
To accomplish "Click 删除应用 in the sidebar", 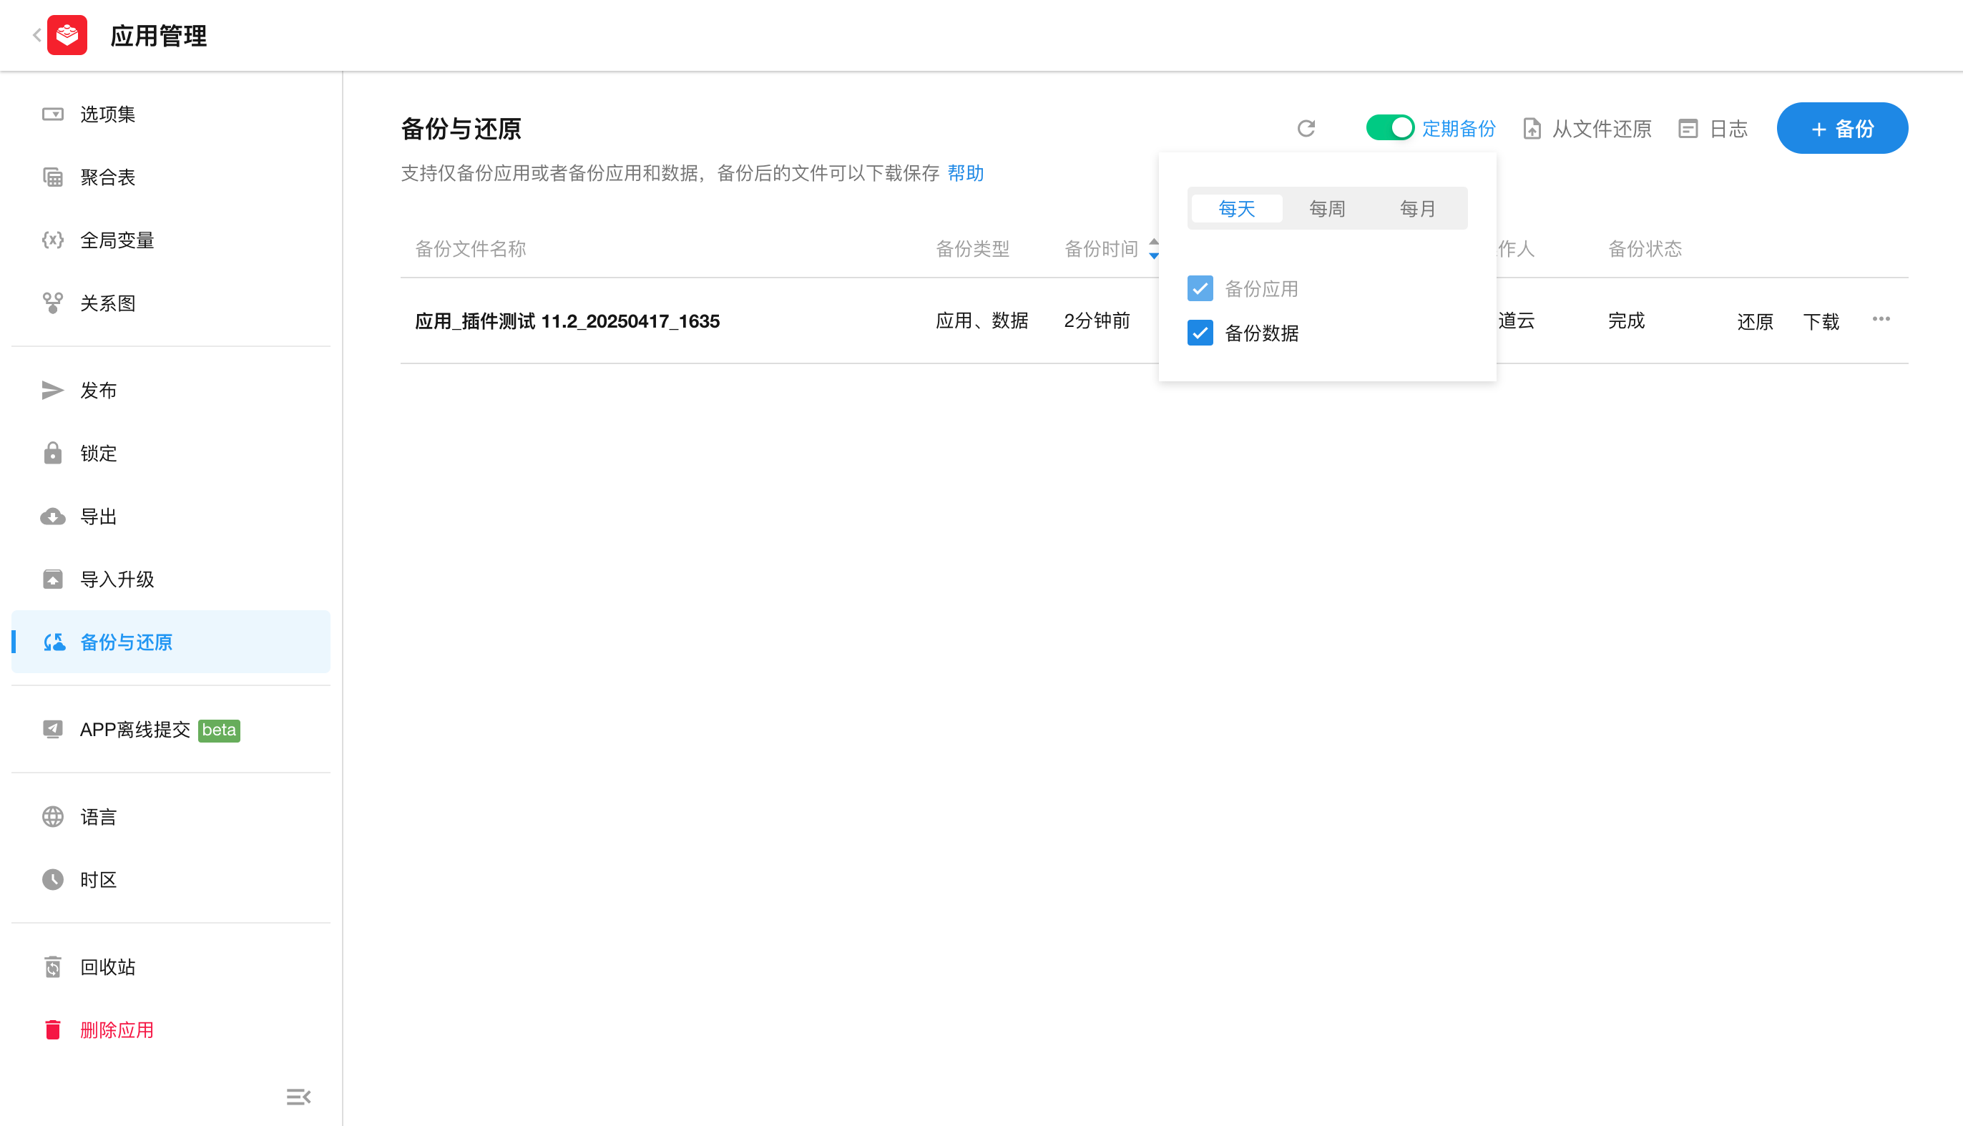I will click(x=170, y=1030).
